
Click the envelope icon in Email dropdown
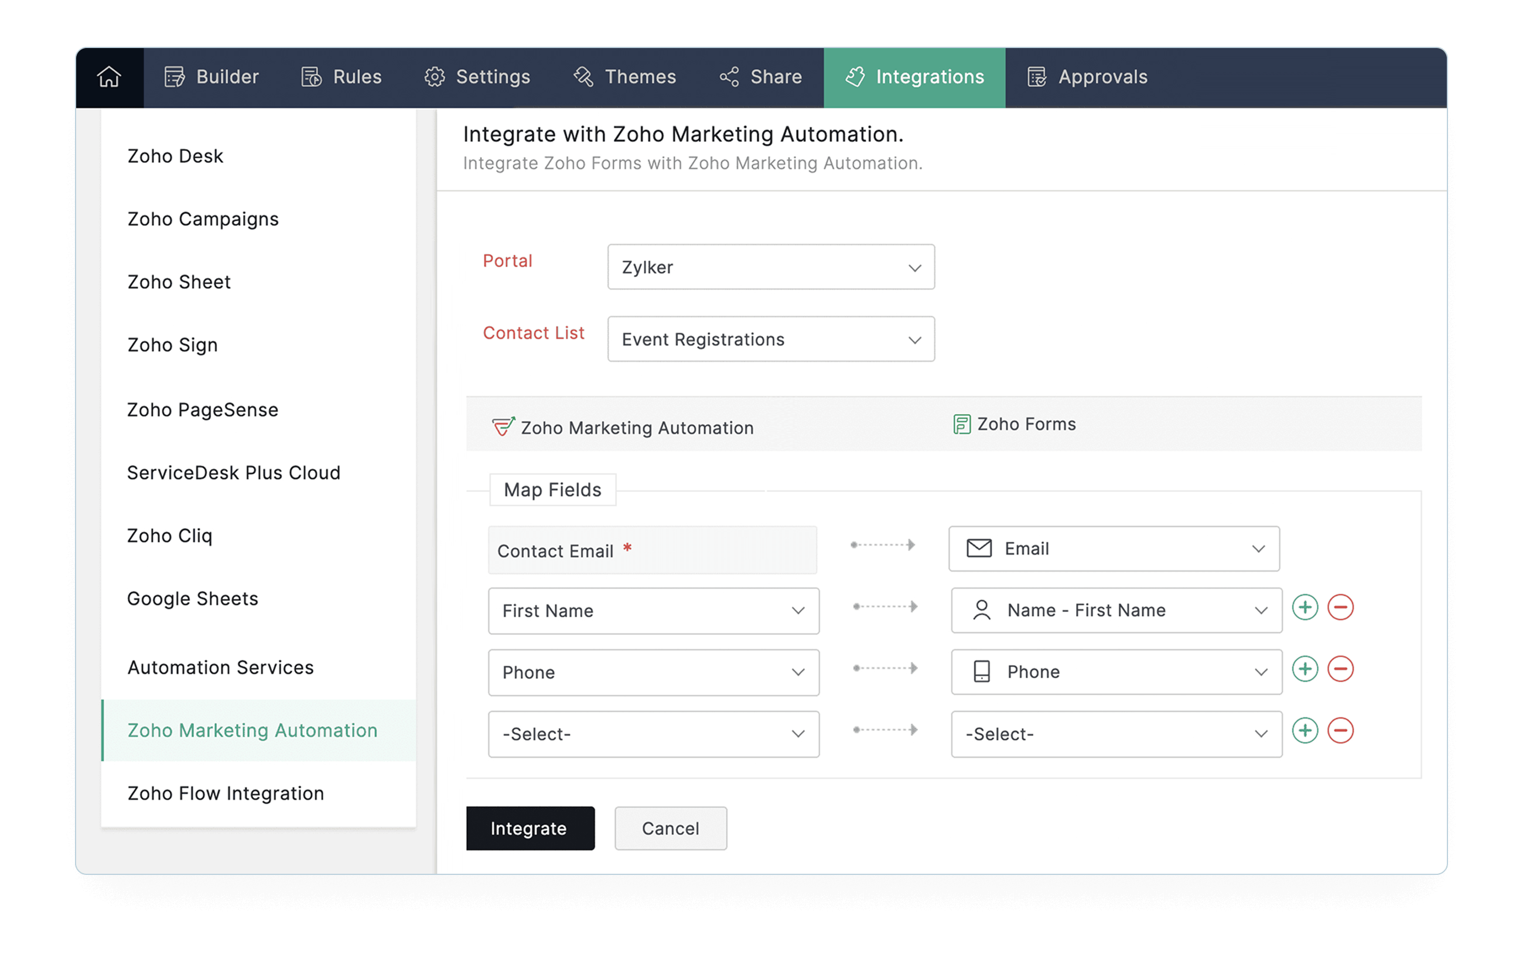[x=979, y=548]
